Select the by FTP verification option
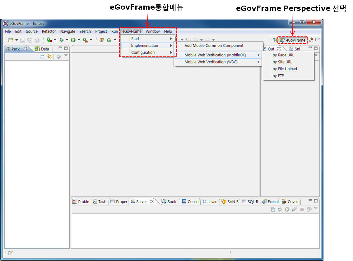This screenshot has height=261, width=353. [x=278, y=76]
